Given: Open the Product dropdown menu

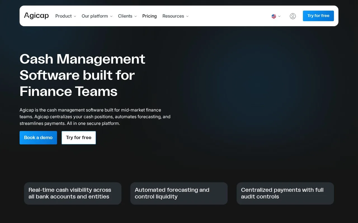Looking at the screenshot, I should 66,16.
